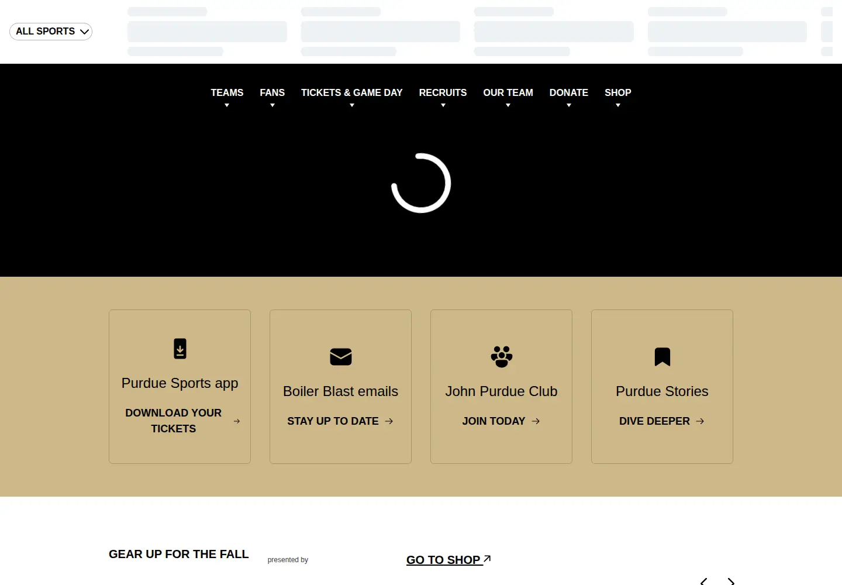The image size is (842, 585).
Task: Click DOWNLOAD YOUR TICKETS link
Action: pyautogui.click(x=174, y=421)
